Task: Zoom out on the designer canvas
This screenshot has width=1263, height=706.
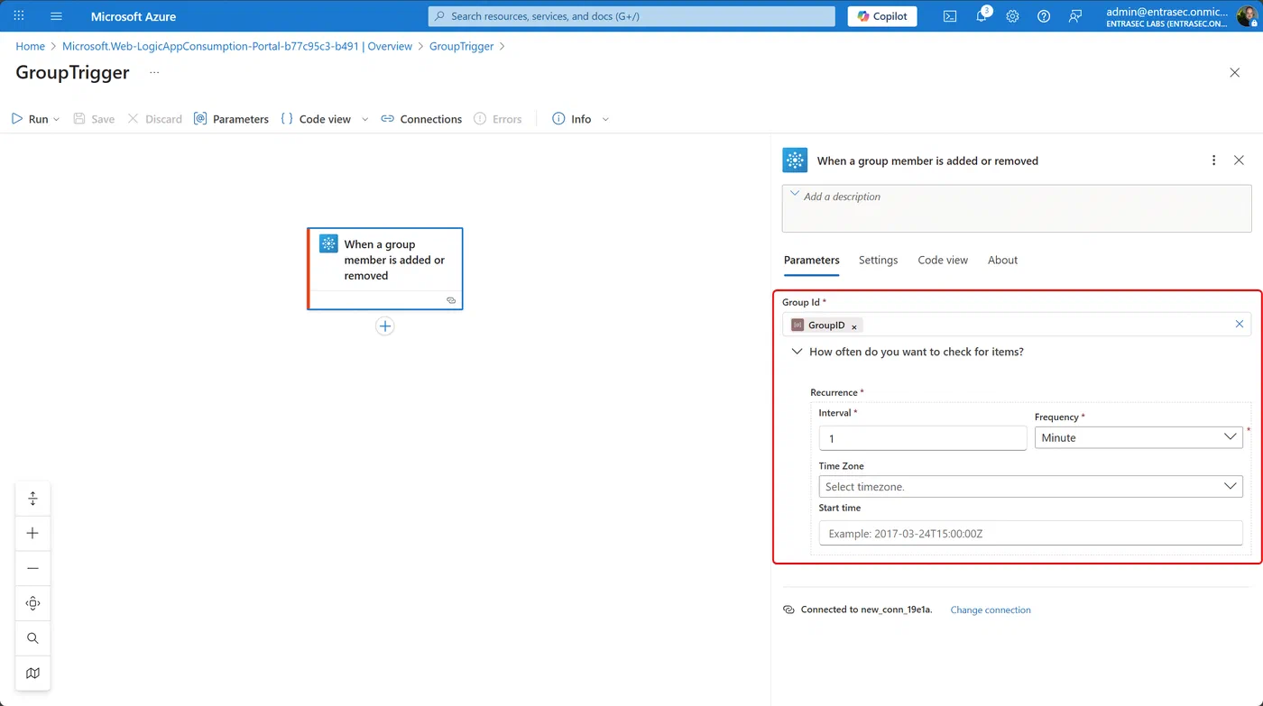Action: tap(32, 568)
